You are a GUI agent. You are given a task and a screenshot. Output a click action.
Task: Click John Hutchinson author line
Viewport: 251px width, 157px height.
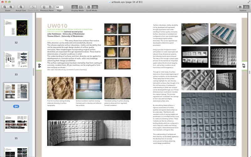tap(66, 34)
